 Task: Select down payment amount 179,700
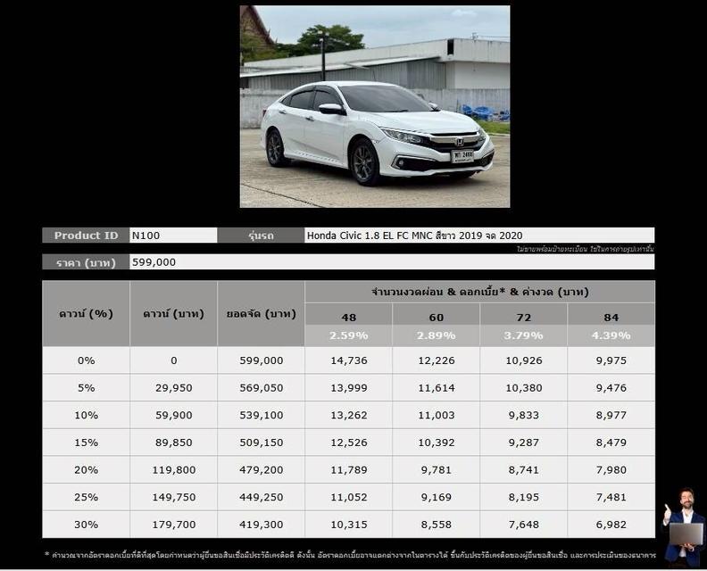click(173, 525)
